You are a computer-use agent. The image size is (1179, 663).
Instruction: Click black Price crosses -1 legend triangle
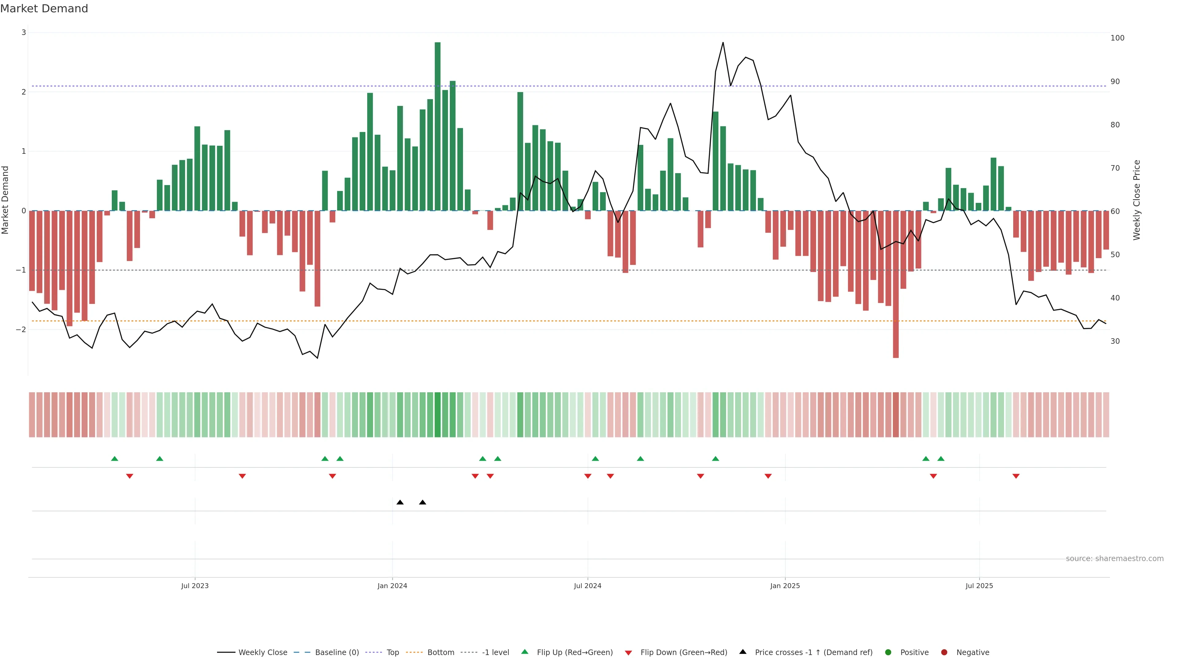743,652
